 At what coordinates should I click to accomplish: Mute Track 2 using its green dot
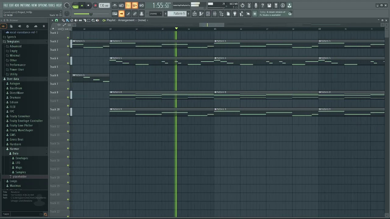point(68,46)
